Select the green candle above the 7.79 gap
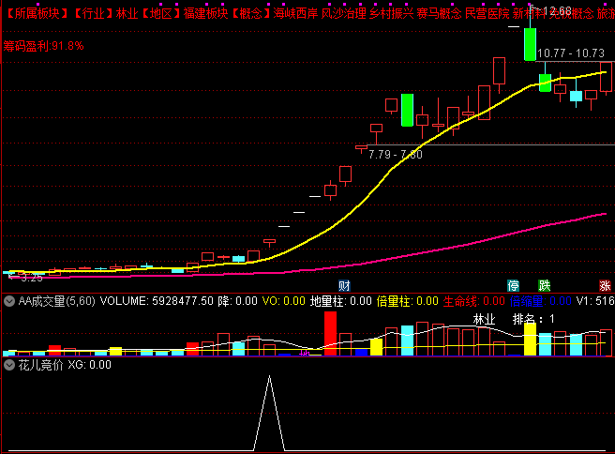 pyautogui.click(x=407, y=110)
